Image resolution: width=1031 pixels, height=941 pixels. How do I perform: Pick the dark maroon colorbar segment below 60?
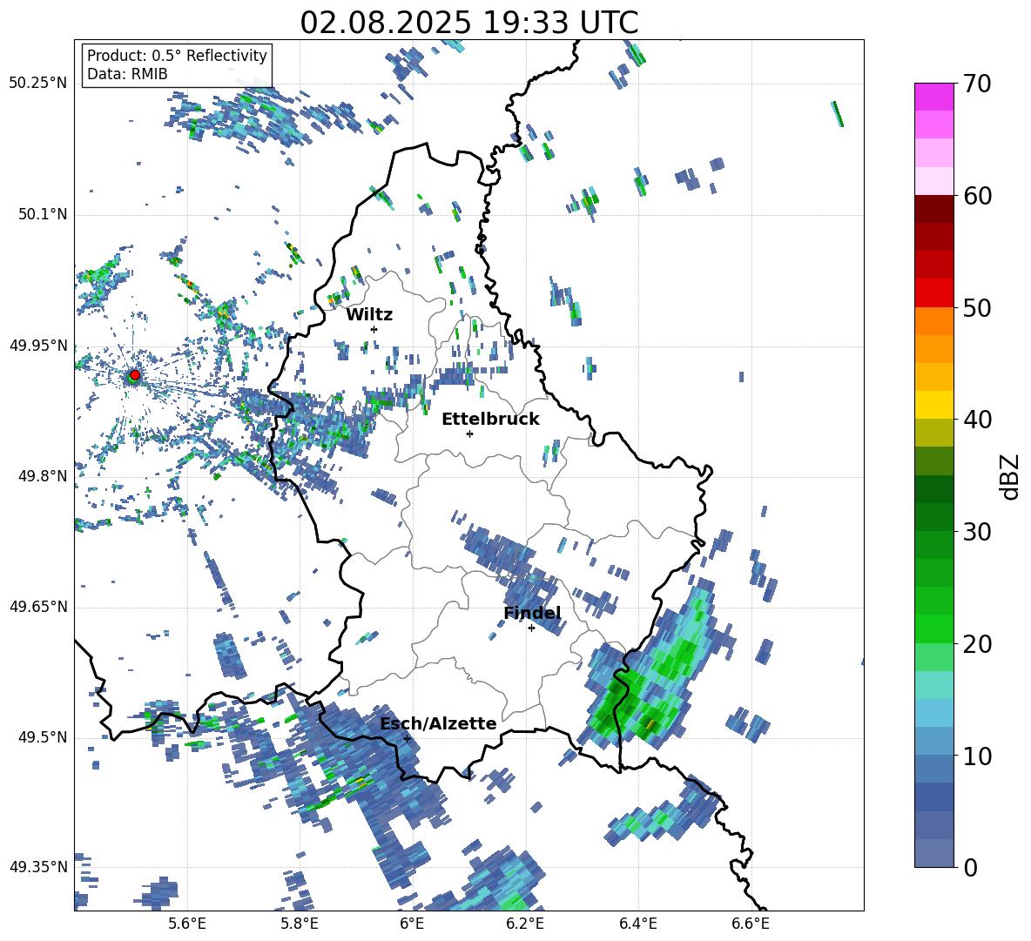click(x=933, y=209)
